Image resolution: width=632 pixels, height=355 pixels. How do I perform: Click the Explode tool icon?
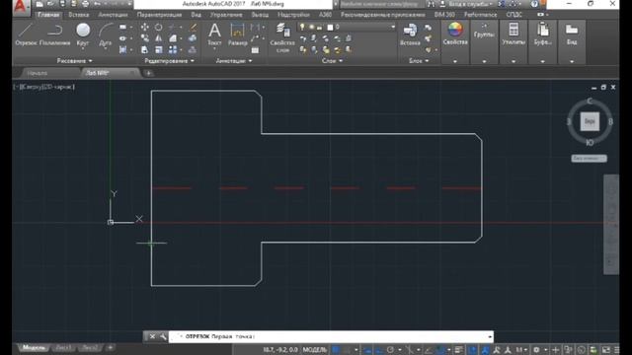194,38
